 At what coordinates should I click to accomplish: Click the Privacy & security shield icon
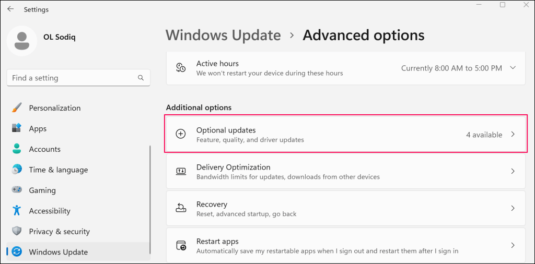click(x=17, y=231)
